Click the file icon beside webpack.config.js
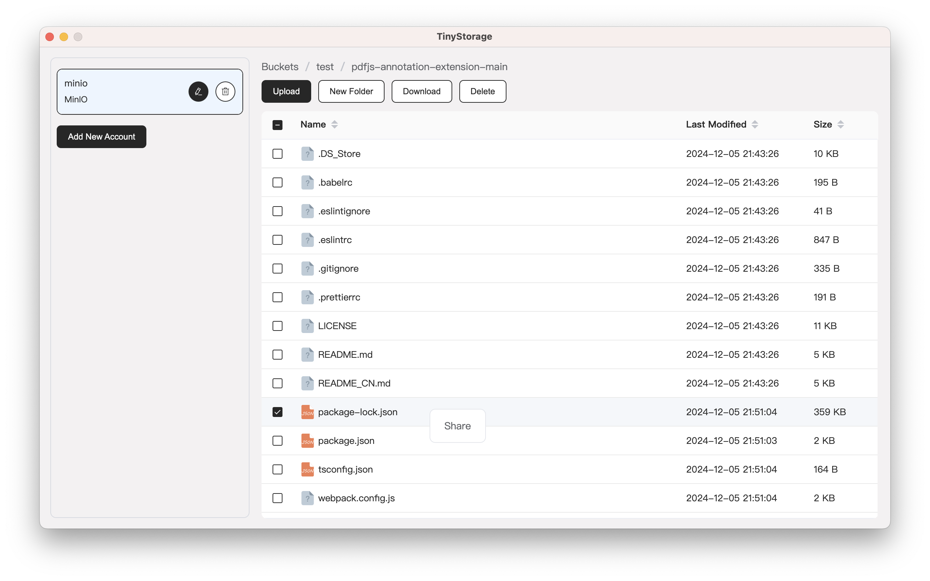This screenshot has width=930, height=581. click(308, 498)
